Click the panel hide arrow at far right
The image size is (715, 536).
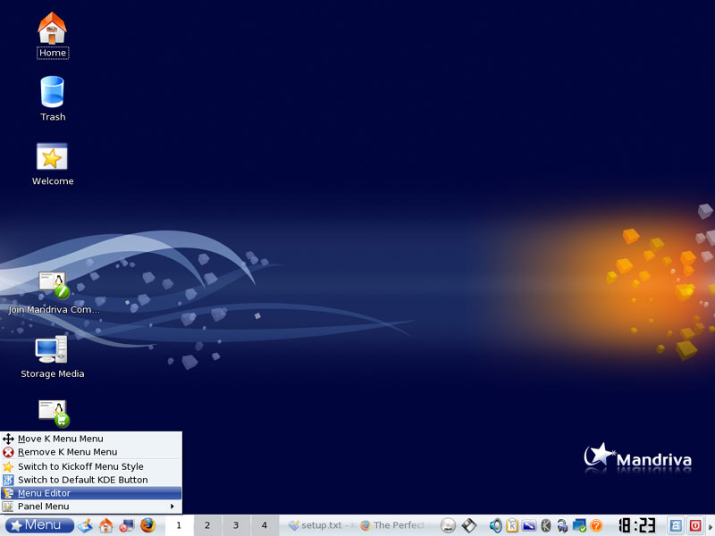pyautogui.click(x=711, y=526)
